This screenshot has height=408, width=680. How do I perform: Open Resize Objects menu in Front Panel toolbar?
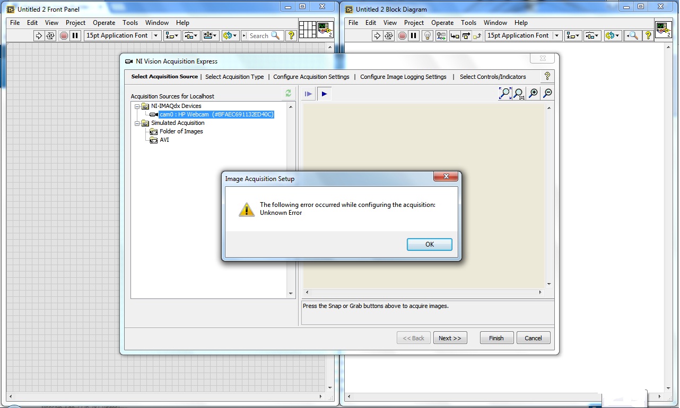coord(211,35)
